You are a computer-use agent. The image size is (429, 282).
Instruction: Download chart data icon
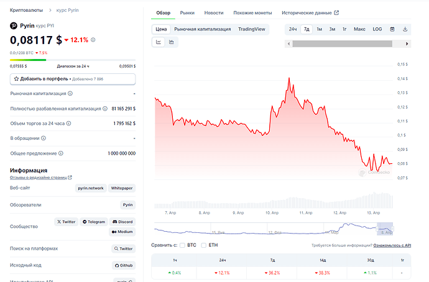point(405,29)
